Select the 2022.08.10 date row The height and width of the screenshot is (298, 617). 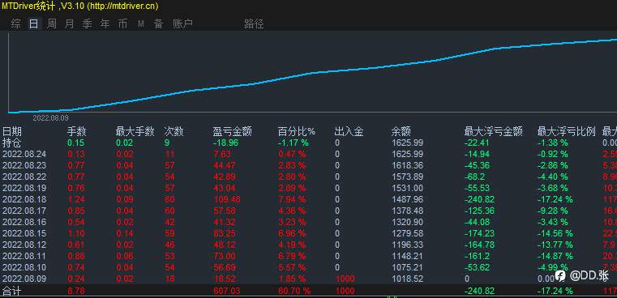24,267
